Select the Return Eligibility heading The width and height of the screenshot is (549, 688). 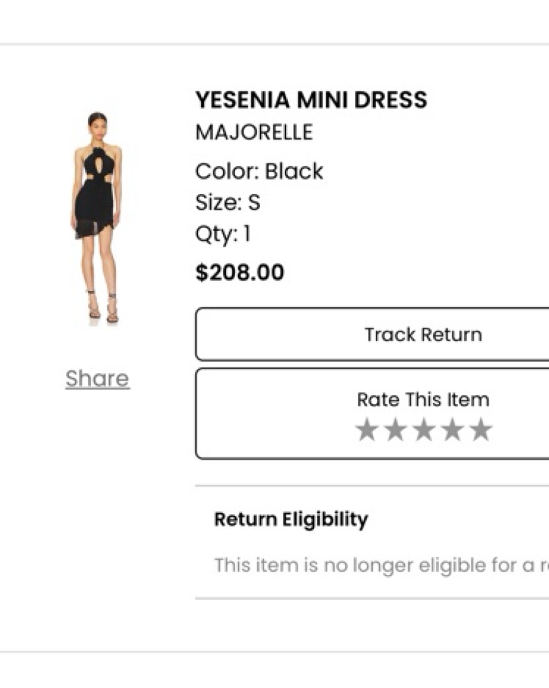291,519
